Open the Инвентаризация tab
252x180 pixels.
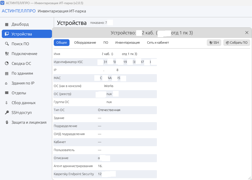[127, 43]
